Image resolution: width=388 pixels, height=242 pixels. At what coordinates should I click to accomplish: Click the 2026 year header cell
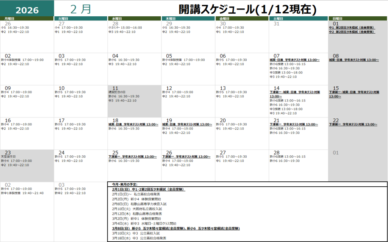click(x=27, y=10)
